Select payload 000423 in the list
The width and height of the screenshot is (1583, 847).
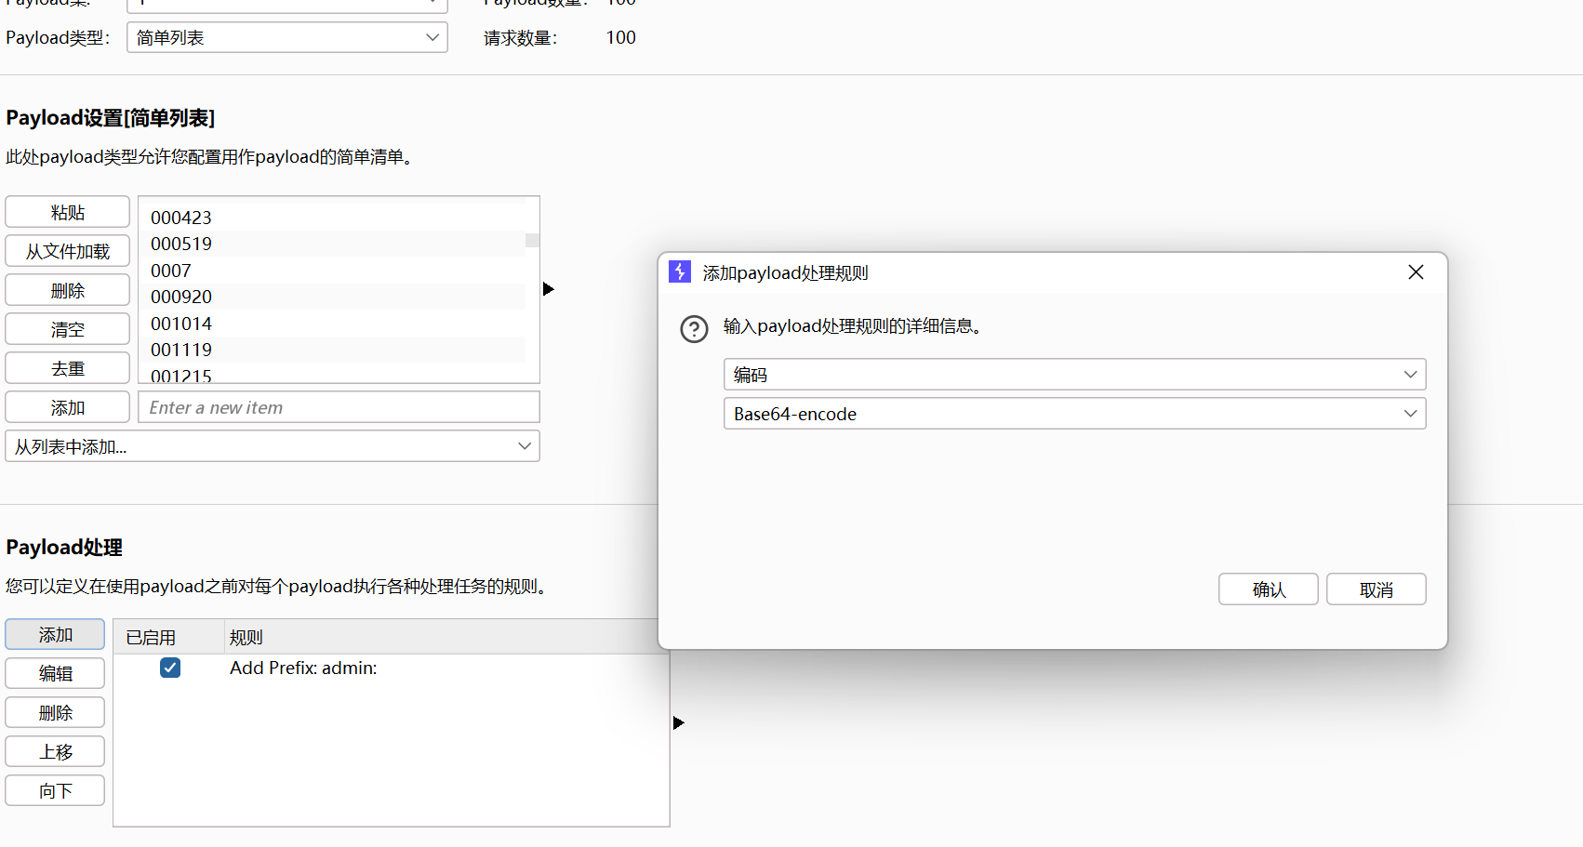[x=180, y=217]
